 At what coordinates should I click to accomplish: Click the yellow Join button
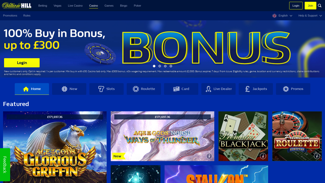[311, 6]
